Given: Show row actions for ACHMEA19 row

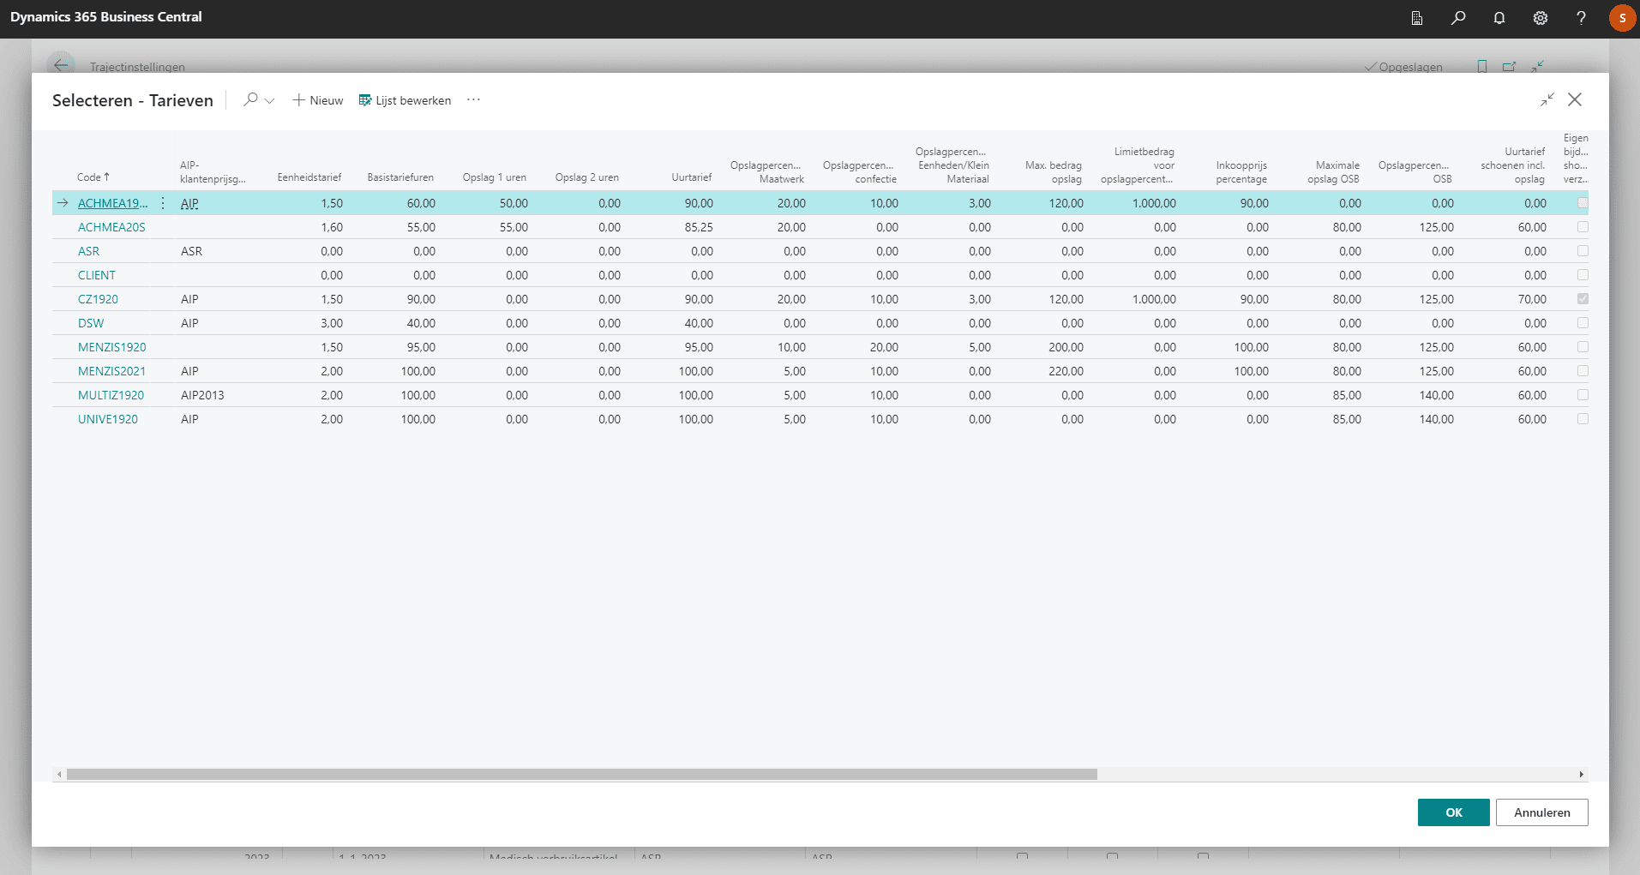Looking at the screenshot, I should click(x=163, y=203).
